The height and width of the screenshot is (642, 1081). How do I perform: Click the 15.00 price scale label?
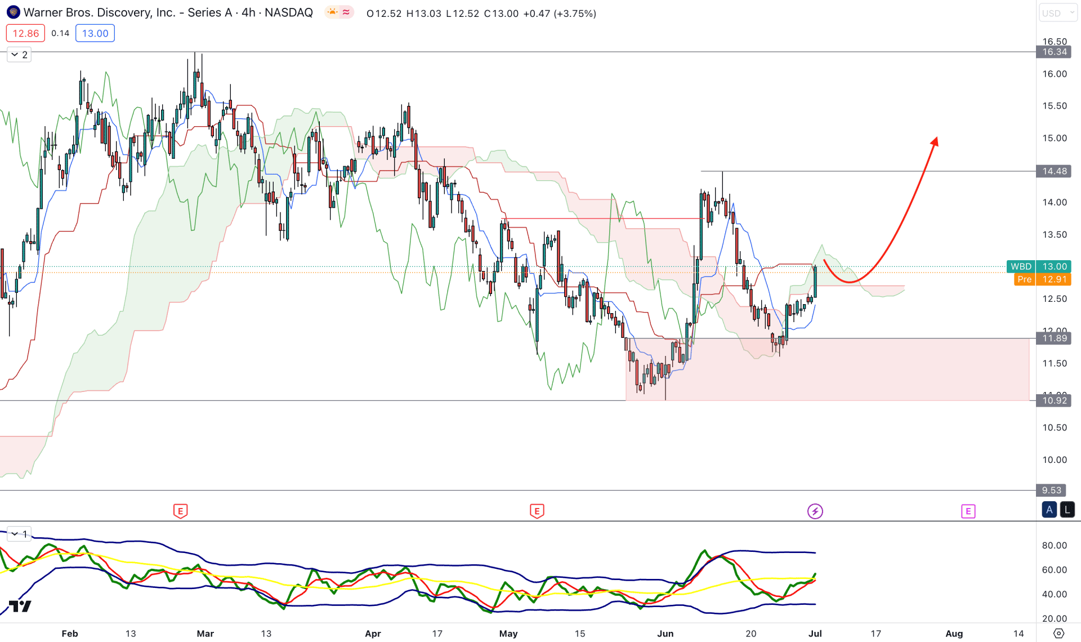(1054, 138)
